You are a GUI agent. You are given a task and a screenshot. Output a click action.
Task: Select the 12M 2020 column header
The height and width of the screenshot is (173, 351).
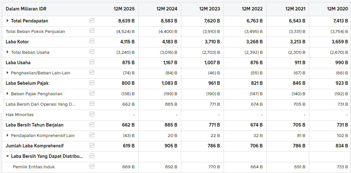coord(337,9)
